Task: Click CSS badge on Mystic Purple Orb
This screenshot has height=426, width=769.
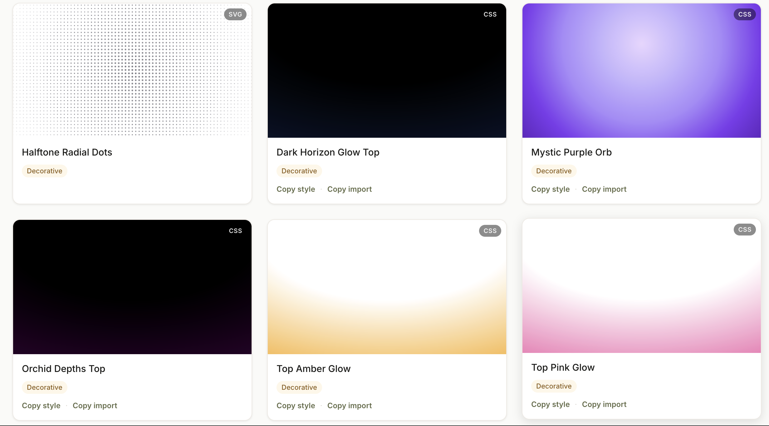Action: click(744, 14)
